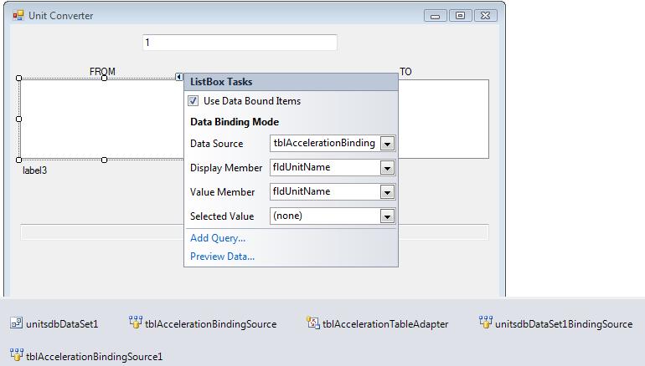
Task: Select the tblAccelerationTableAdapter component icon
Action: [313, 323]
